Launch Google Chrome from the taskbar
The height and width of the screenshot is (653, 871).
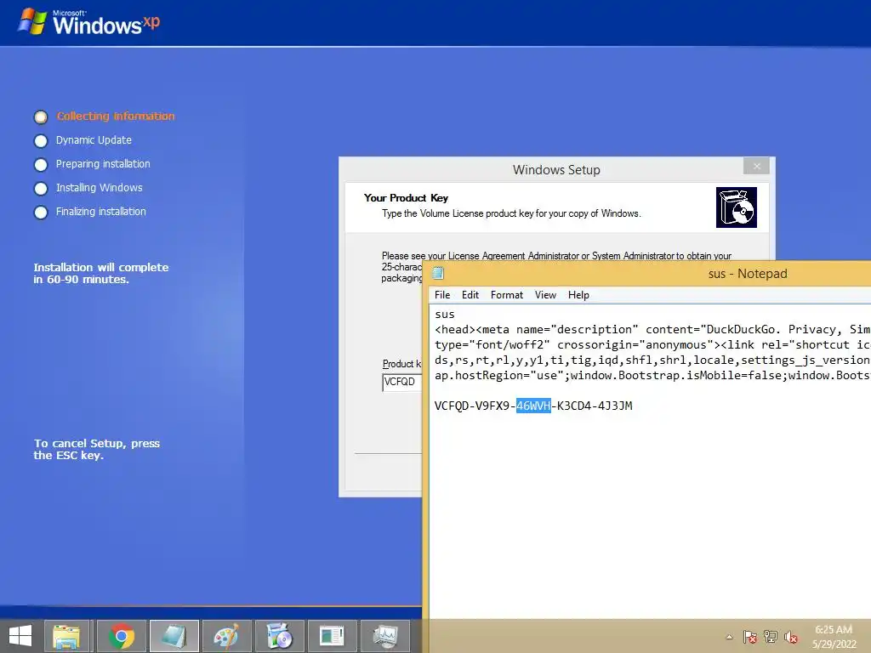[x=122, y=636]
